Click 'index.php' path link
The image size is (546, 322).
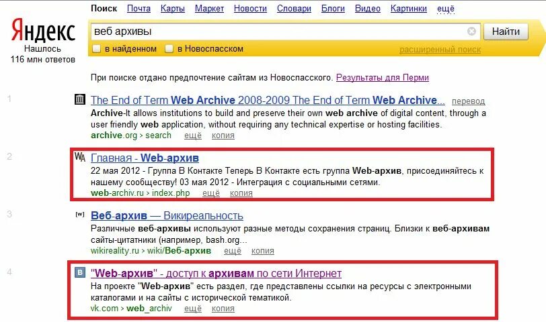(171, 193)
